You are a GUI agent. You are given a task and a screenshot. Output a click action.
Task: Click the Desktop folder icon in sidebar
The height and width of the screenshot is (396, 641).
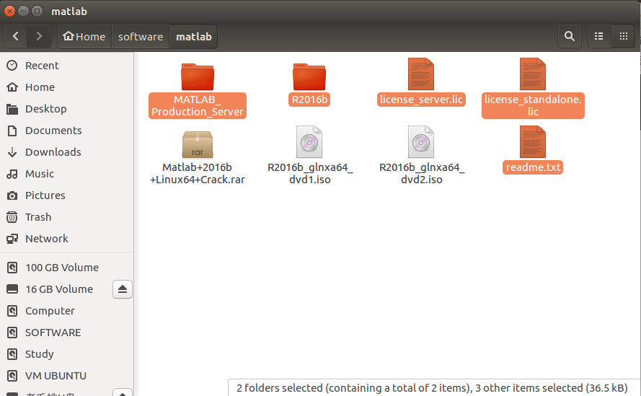pyautogui.click(x=12, y=109)
